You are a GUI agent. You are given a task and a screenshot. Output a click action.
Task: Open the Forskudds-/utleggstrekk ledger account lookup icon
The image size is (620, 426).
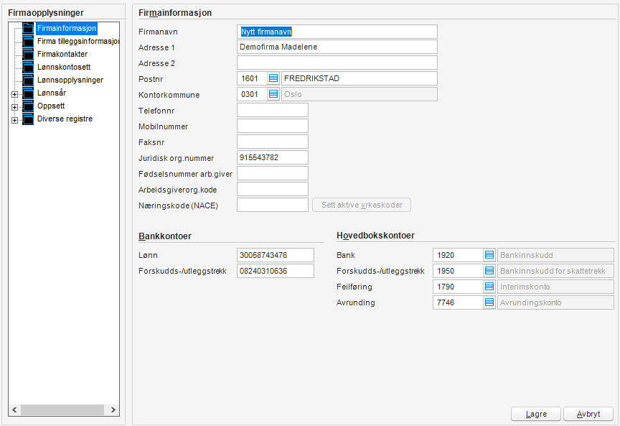click(x=489, y=271)
